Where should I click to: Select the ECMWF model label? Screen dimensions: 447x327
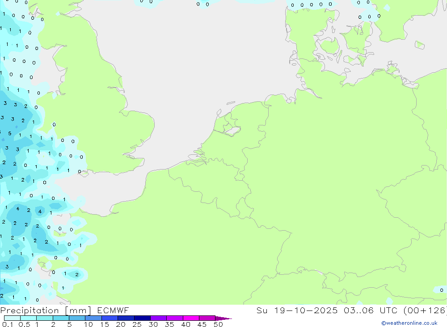click(x=113, y=310)
